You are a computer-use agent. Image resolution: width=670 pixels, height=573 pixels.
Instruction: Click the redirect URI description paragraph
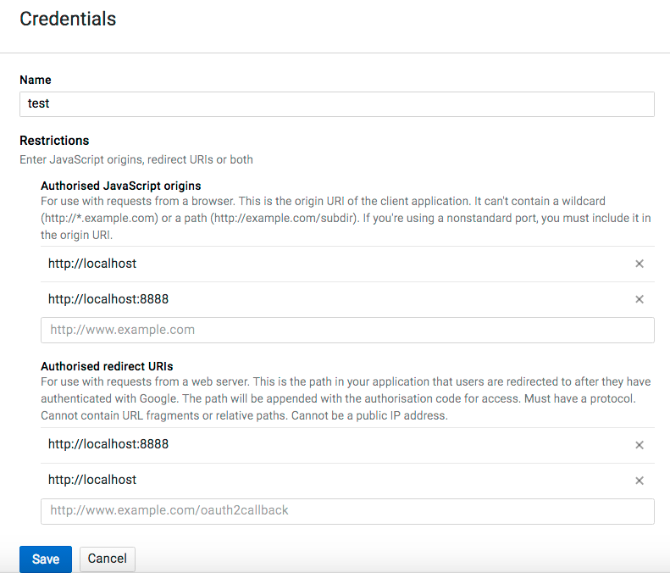point(346,398)
